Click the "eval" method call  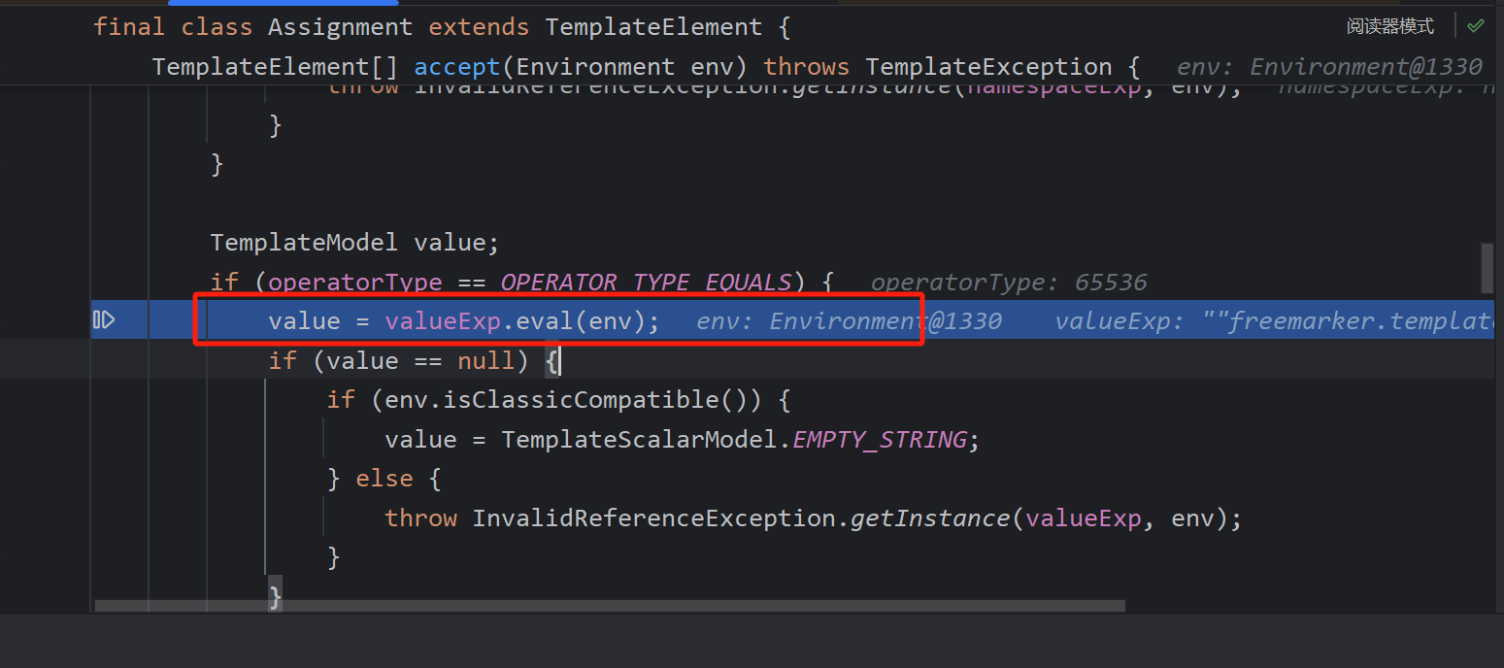tap(545, 321)
